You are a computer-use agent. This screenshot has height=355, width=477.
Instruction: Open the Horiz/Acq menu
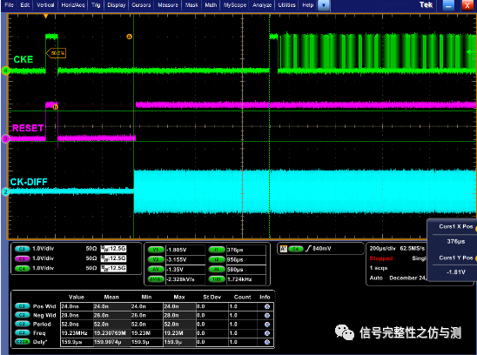[73, 5]
